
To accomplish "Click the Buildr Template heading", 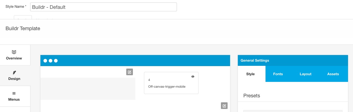I will coord(23,28).
